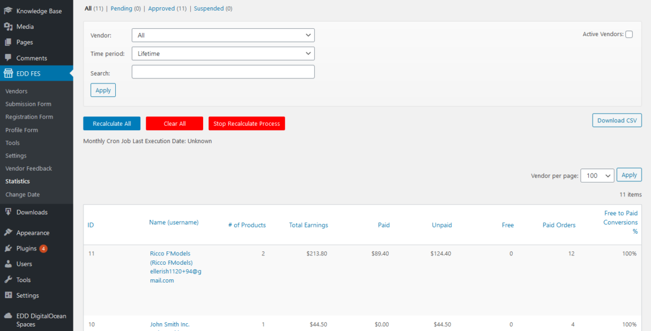This screenshot has width=651, height=331.
Task: Click the Pages sidebar icon
Action: [x=8, y=42]
